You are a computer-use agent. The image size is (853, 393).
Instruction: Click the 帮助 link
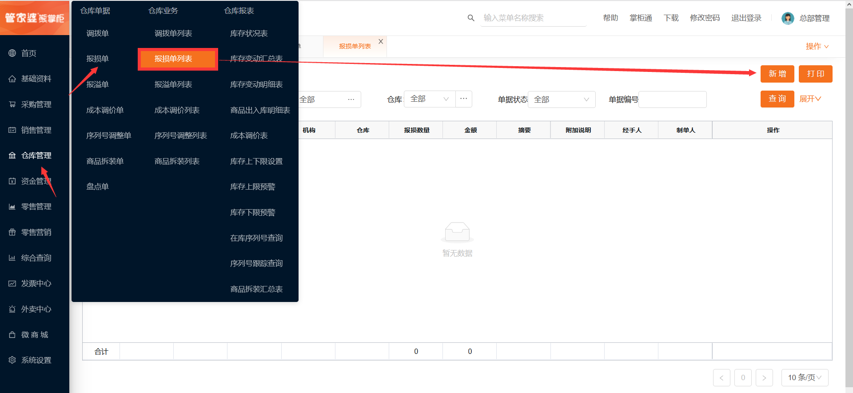[611, 18]
